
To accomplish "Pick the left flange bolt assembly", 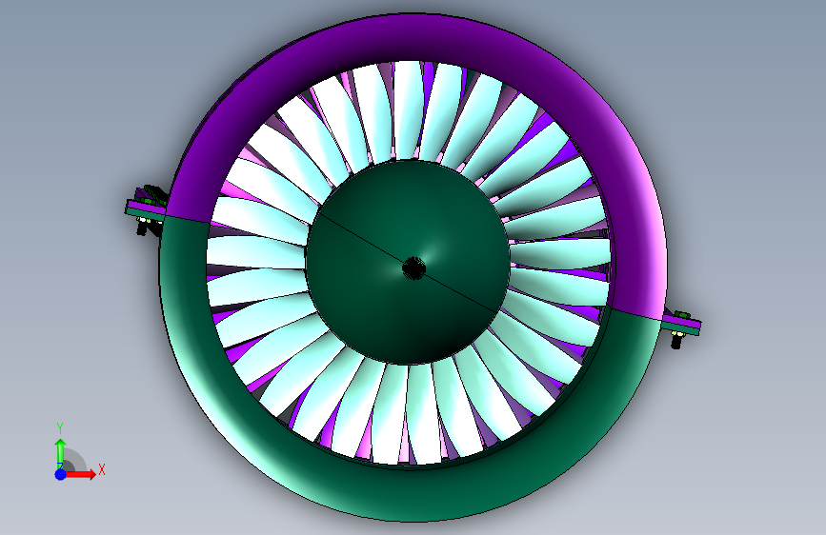I will [147, 210].
